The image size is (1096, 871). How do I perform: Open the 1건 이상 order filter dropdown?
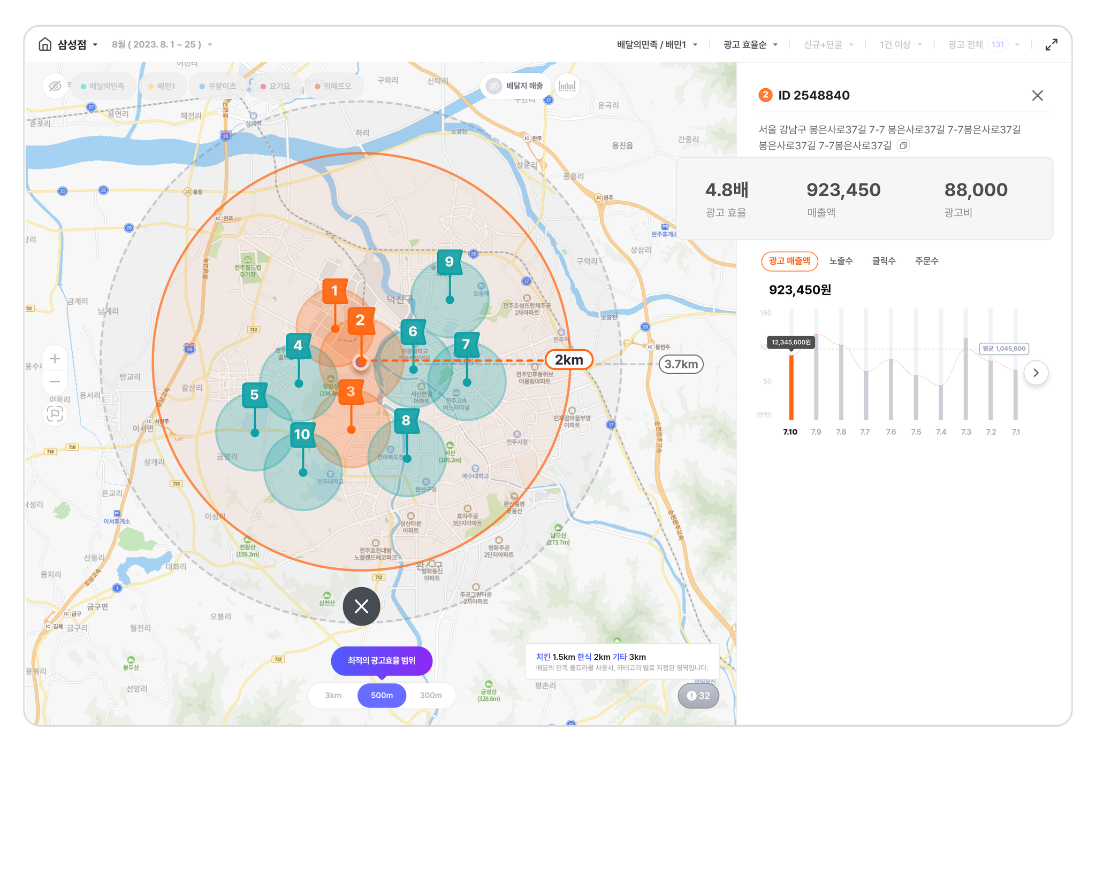(x=901, y=45)
